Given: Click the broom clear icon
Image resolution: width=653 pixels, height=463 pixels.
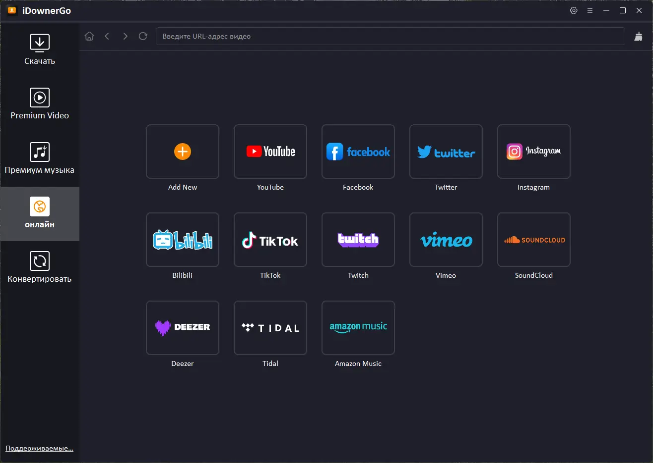Looking at the screenshot, I should (x=639, y=36).
